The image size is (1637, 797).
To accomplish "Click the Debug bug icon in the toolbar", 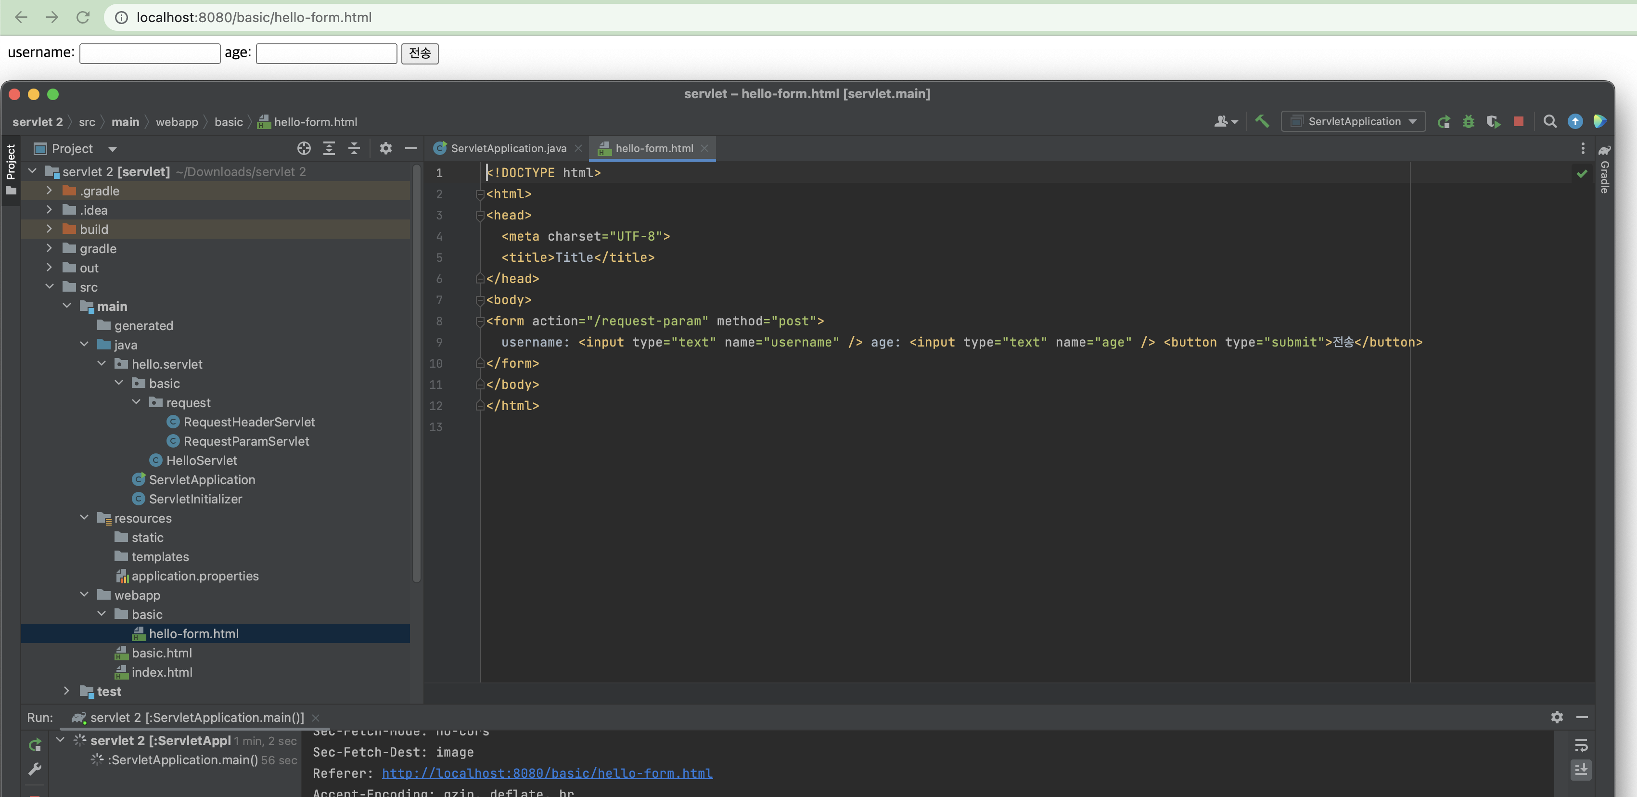I will [x=1469, y=121].
